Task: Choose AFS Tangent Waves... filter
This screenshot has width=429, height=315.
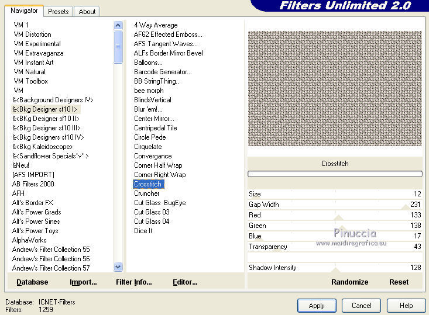Action: [x=166, y=44]
